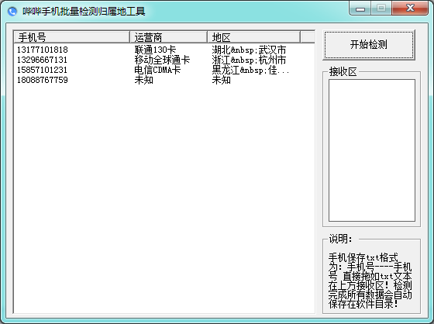Image resolution: width=434 pixels, height=324 pixels.
Task: Select phone number 13177101818
Action: pos(43,50)
